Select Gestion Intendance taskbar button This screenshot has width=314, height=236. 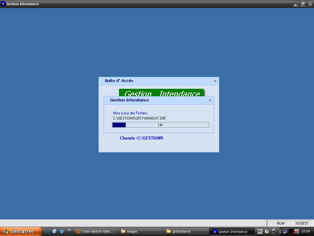click(x=232, y=232)
